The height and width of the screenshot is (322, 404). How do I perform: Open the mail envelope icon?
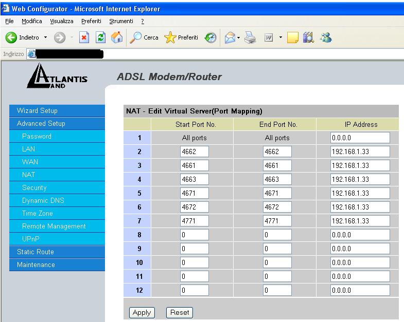pos(230,38)
